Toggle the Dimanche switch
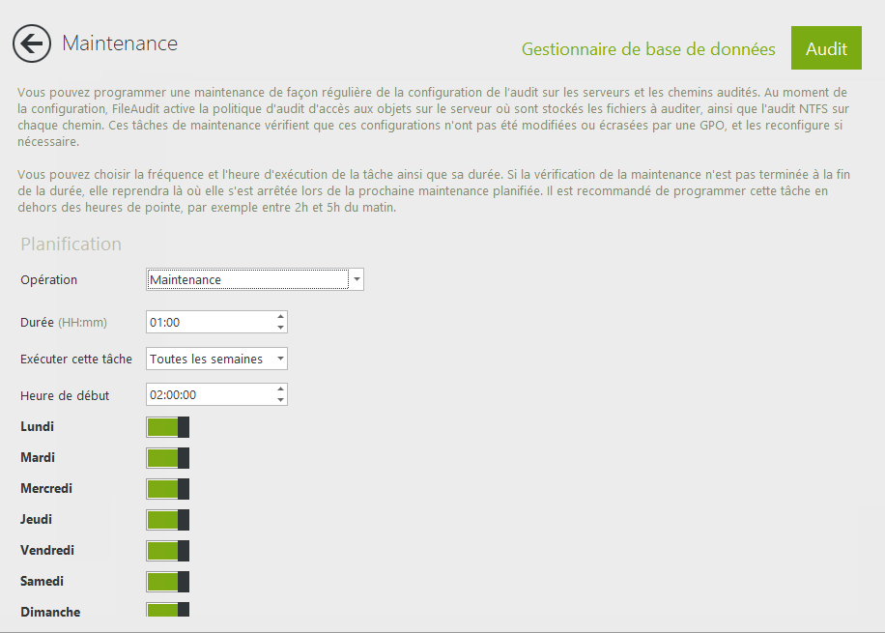The height and width of the screenshot is (633, 885). [x=167, y=610]
